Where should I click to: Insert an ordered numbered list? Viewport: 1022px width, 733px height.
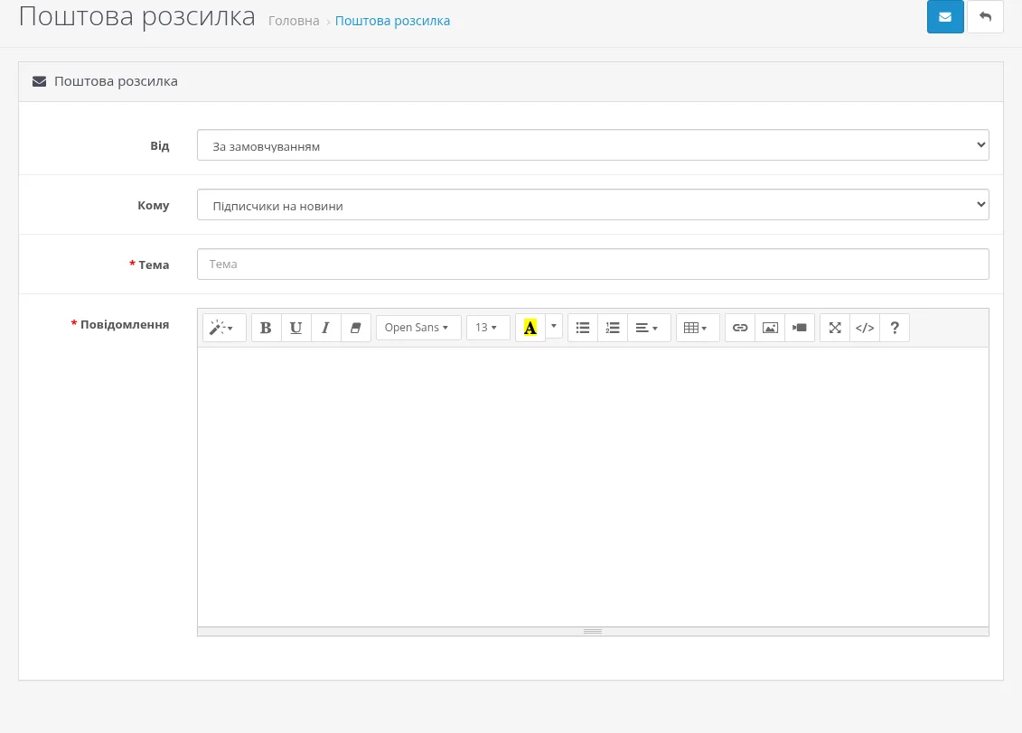(x=613, y=328)
